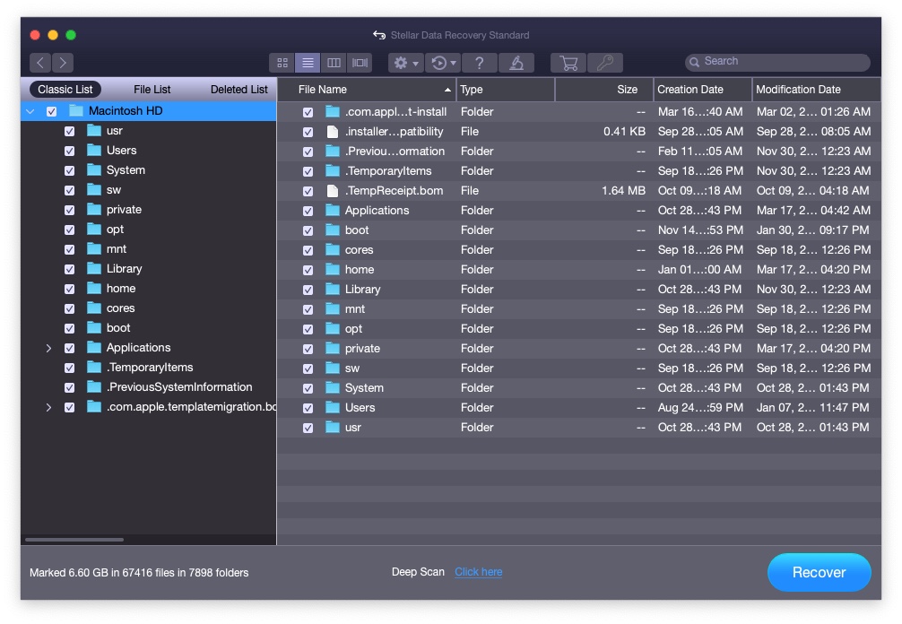Click the Recover button
The image size is (902, 624).
pos(820,572)
